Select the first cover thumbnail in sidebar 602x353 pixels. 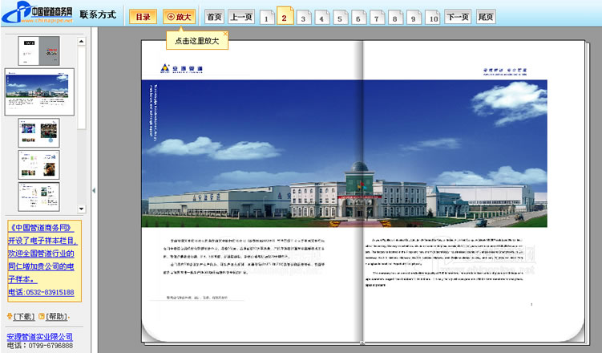[38, 48]
